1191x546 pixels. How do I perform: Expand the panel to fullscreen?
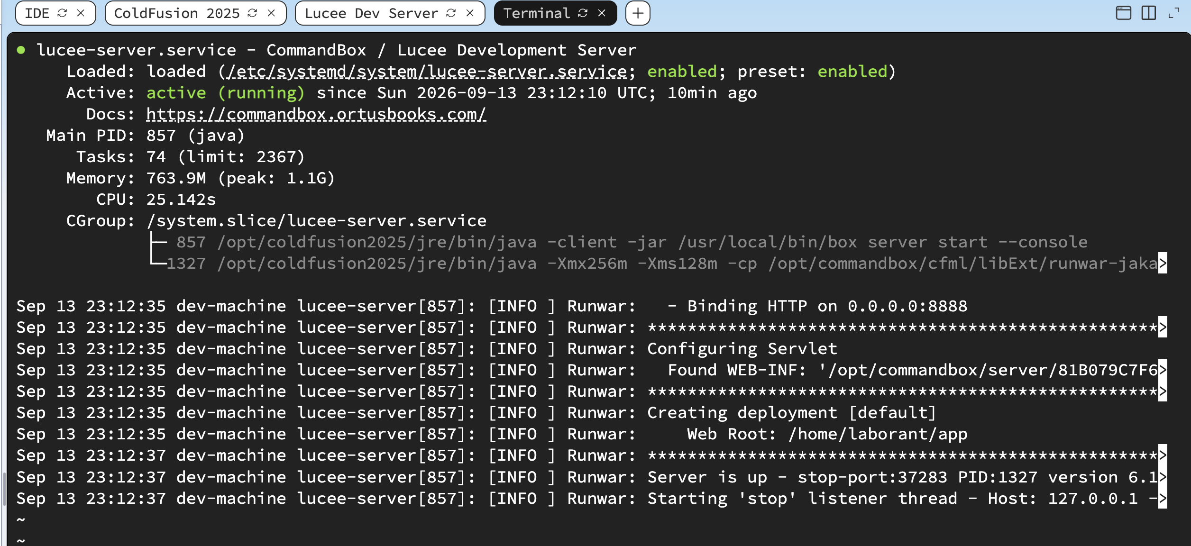[x=1173, y=13]
